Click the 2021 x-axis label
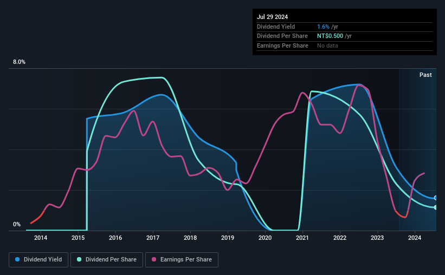Screen dimensions: 445x275 pos(302,238)
